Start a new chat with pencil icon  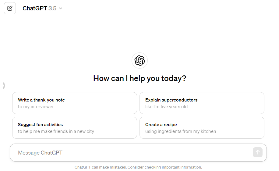10,8
